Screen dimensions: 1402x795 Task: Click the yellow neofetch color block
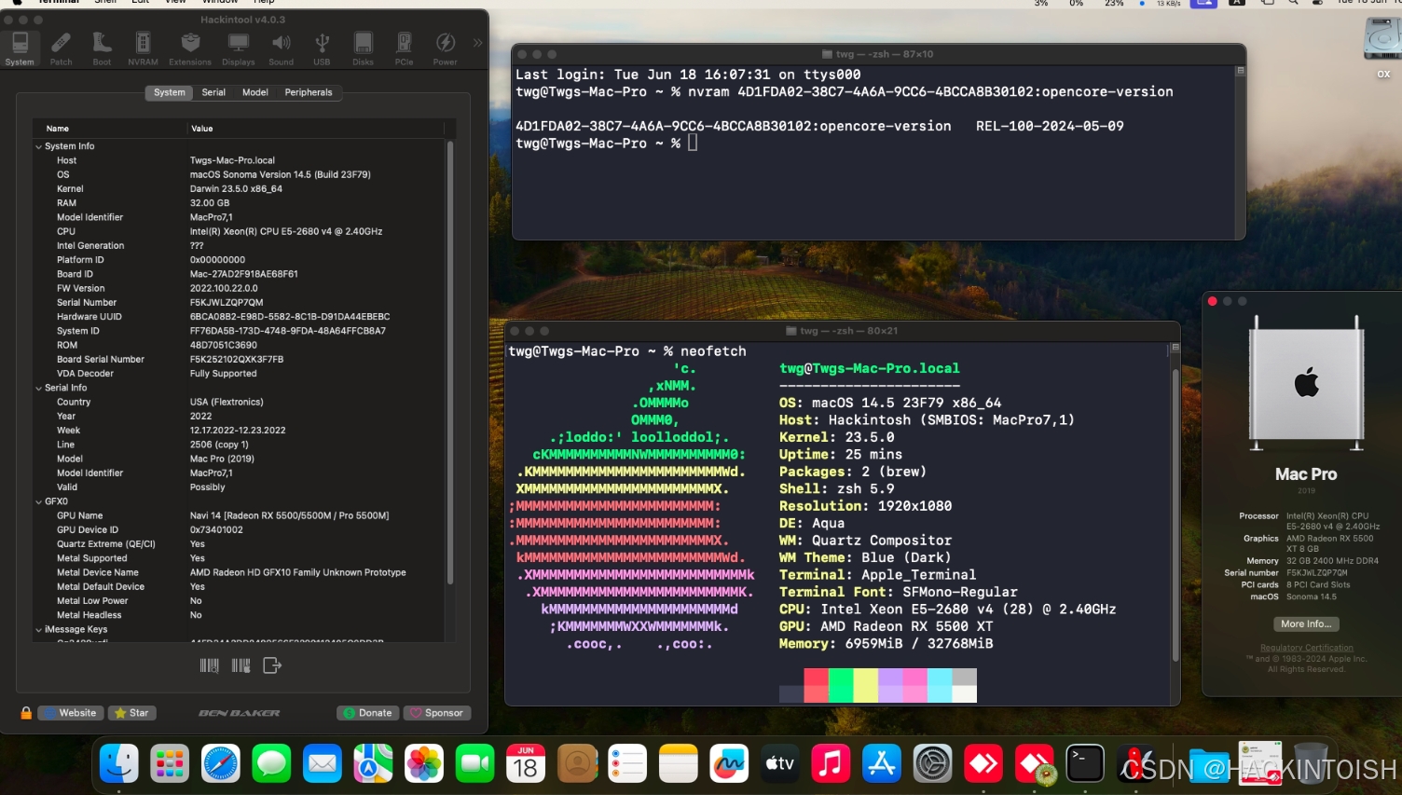[x=865, y=685]
